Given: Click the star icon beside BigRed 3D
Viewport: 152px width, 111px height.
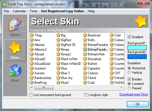Looking at the screenshot, I should tap(58, 45).
